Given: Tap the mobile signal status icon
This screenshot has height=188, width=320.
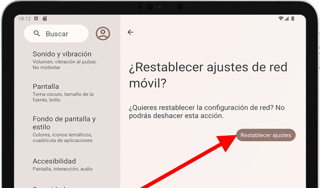Looking at the screenshot, I should point(286,18).
